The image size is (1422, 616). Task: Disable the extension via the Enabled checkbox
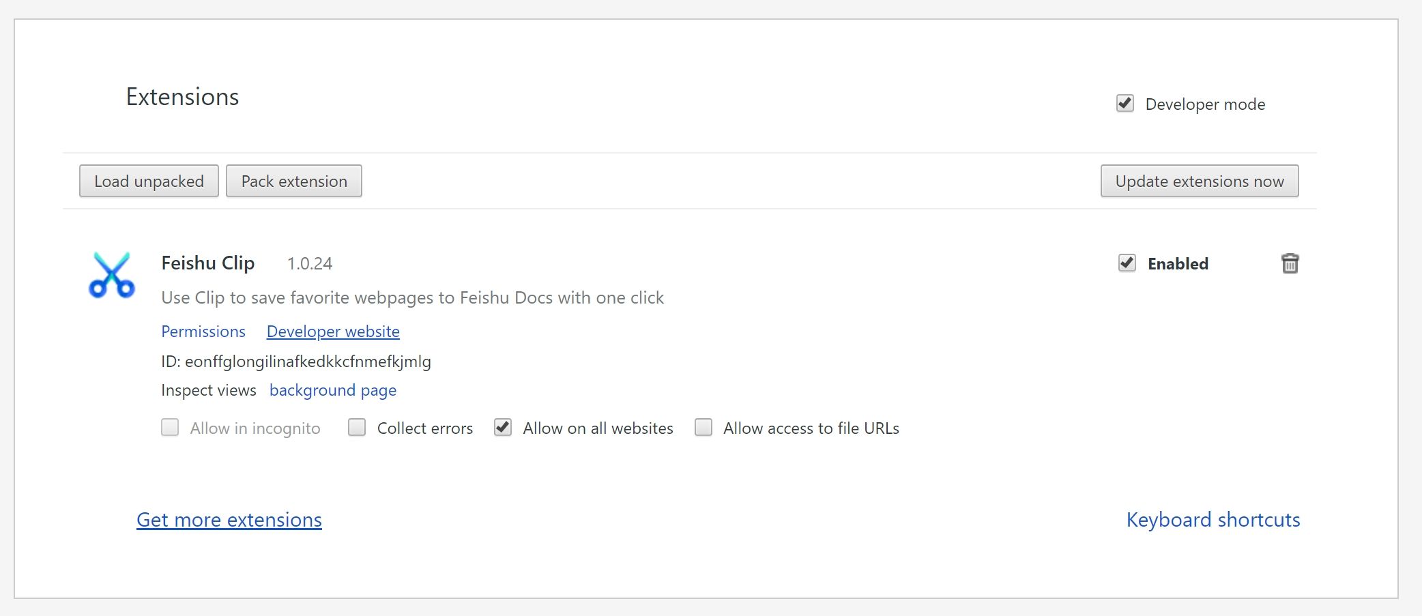[1127, 263]
